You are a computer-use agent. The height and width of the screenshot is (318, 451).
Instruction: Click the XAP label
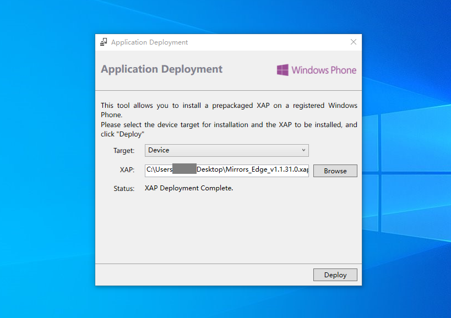127,171
